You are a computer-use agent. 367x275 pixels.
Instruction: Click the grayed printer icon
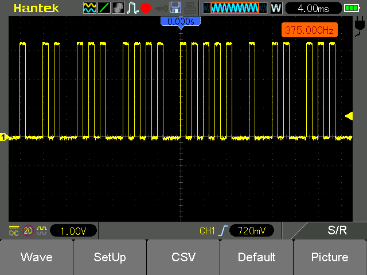pyautogui.click(x=190, y=7)
